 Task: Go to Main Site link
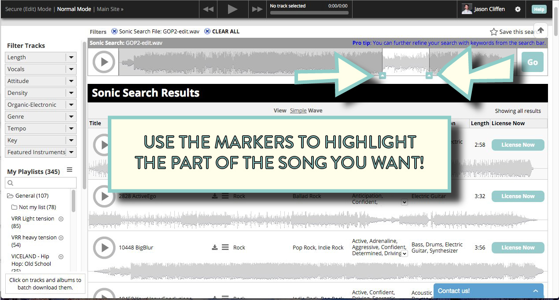(110, 9)
